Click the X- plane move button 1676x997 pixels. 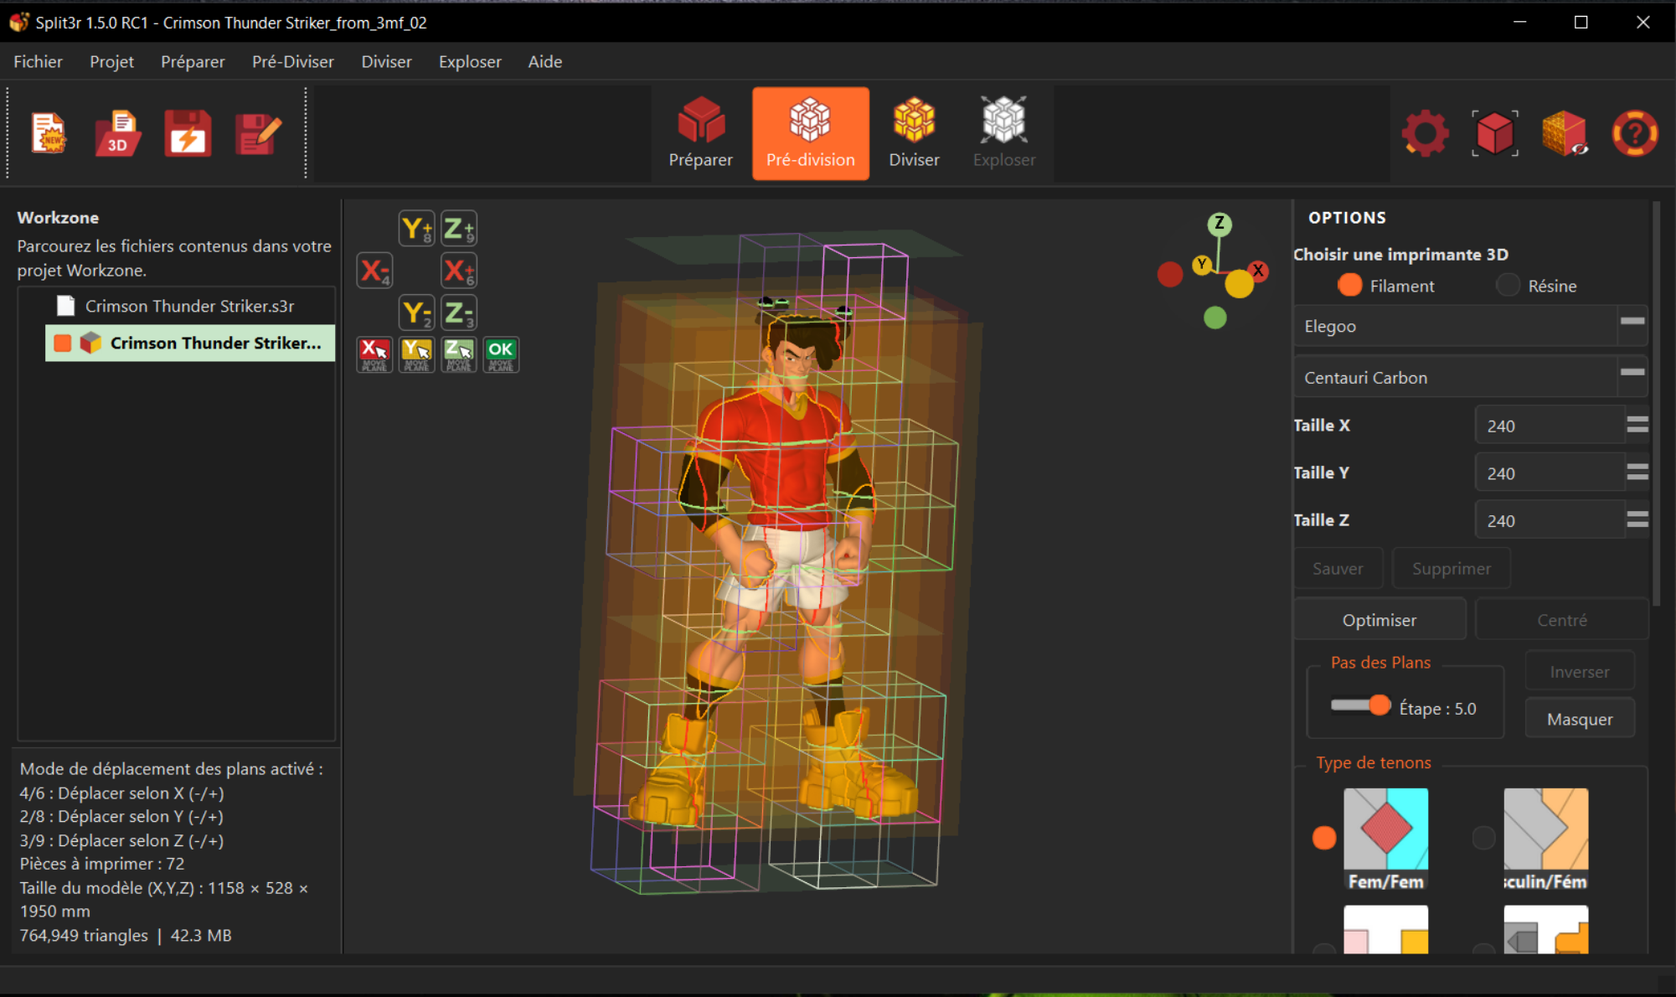click(x=374, y=271)
